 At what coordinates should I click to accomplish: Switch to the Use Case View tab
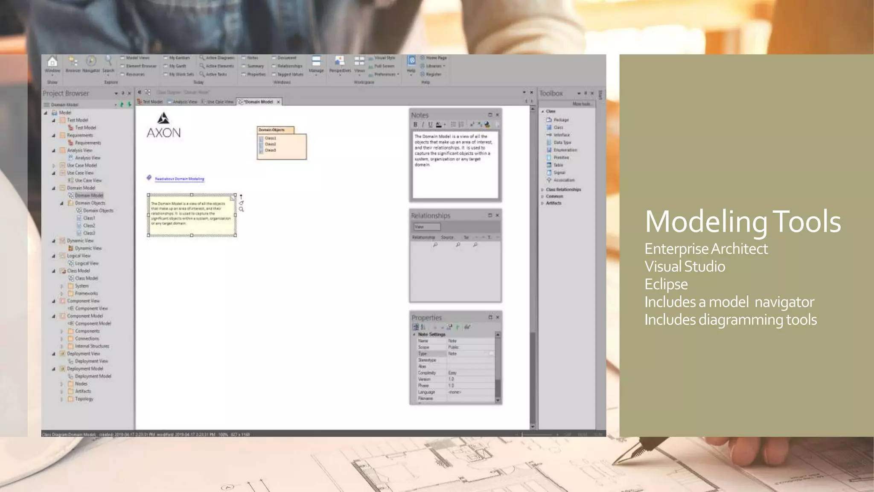[x=218, y=102]
